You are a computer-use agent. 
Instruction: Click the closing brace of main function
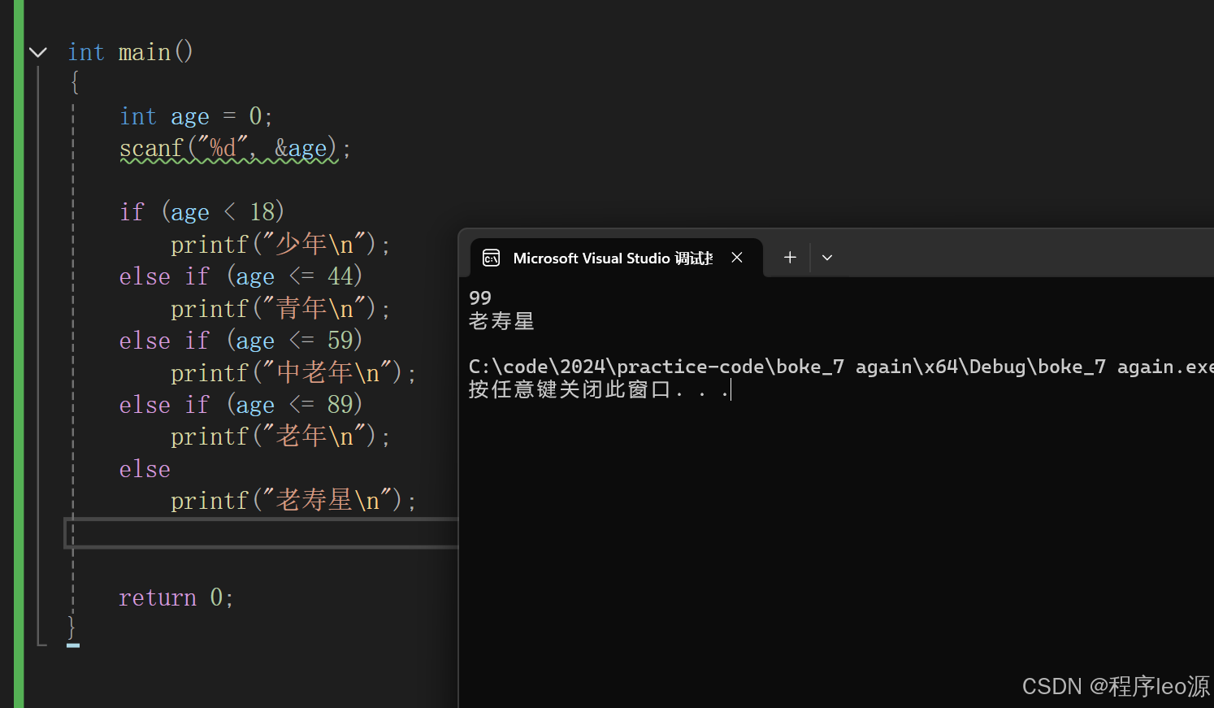(72, 628)
